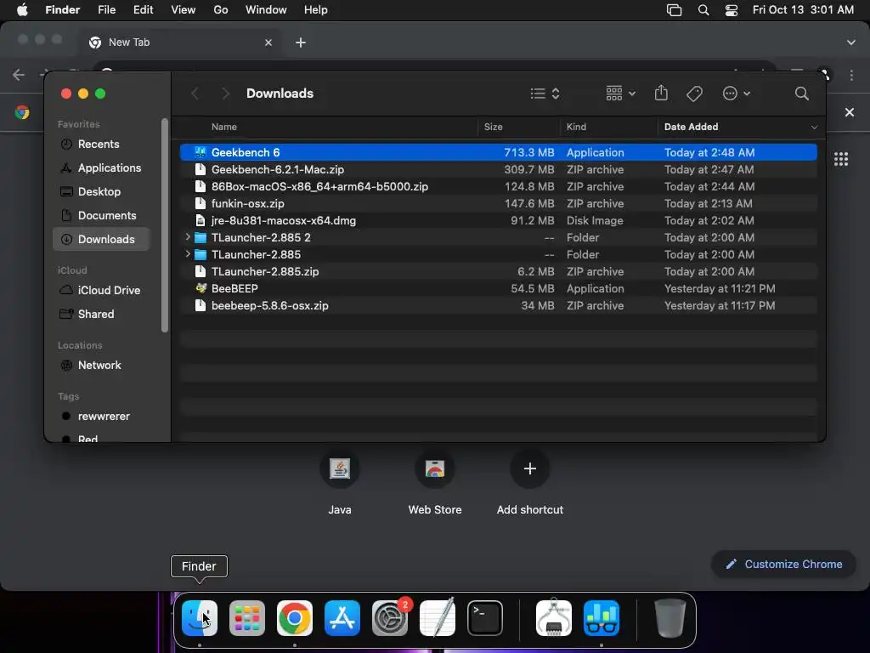This screenshot has width=870, height=653.
Task: Open Control Center in menu bar
Action: click(732, 10)
